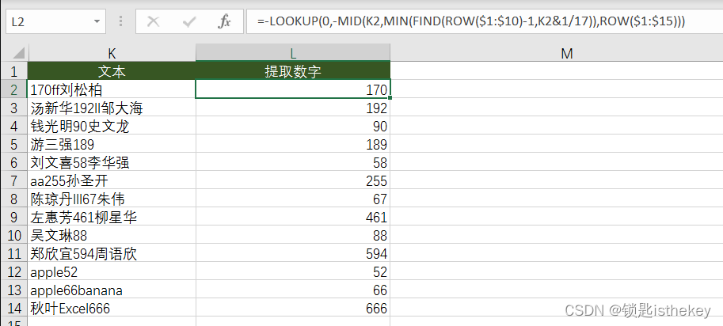
Task: Select row 6 header
Action: coord(13,162)
